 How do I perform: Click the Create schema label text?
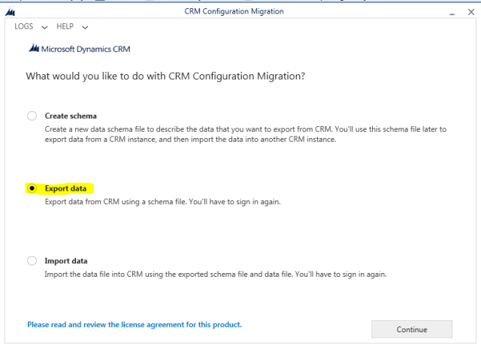coord(71,116)
